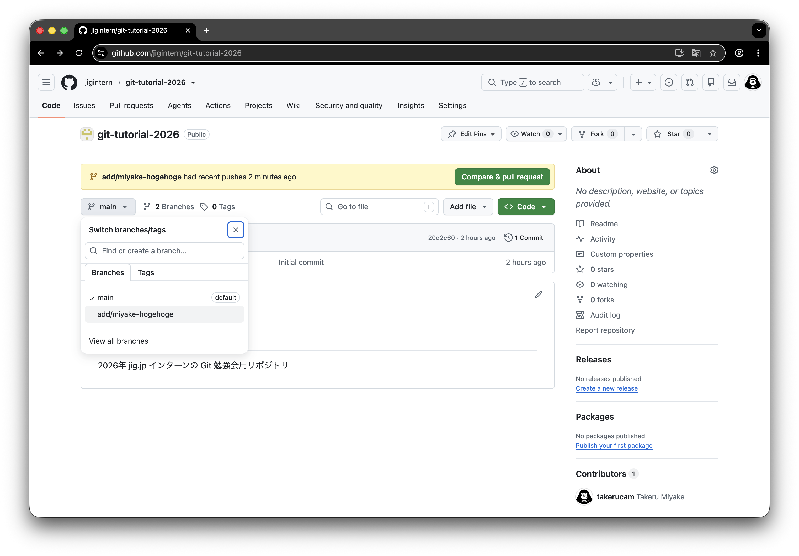Screen dimensions: 799x556
Task: Open a new browser tab
Action: point(206,31)
